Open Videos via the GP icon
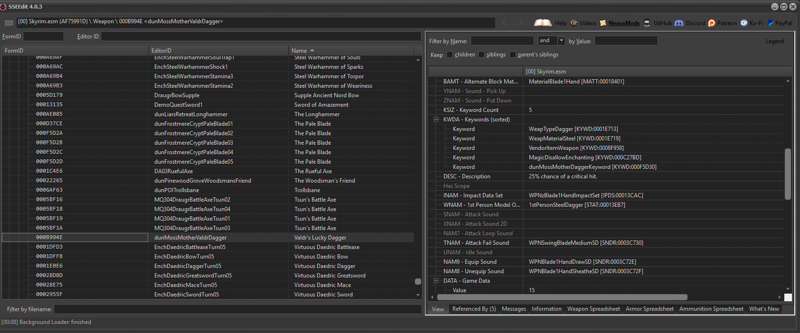This screenshot has width=800, height=333. click(574, 23)
